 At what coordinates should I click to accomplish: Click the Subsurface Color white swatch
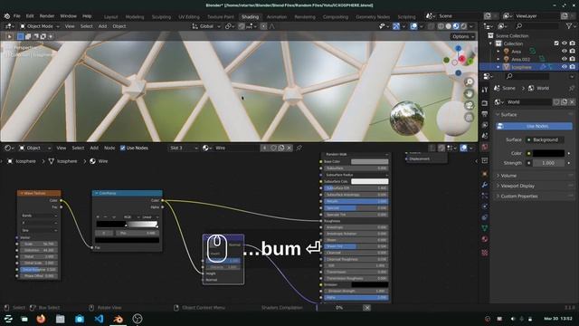(370, 181)
